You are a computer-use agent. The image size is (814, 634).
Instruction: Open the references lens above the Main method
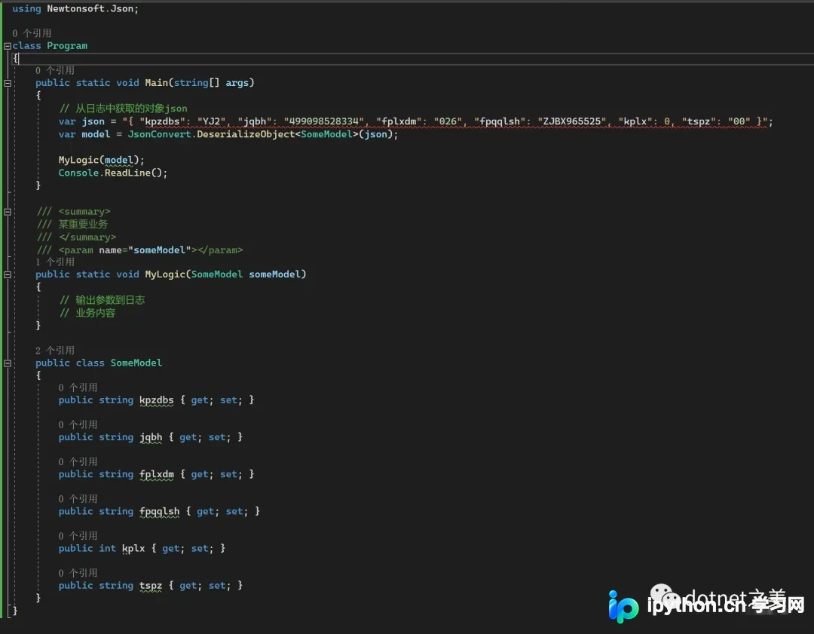(54, 70)
